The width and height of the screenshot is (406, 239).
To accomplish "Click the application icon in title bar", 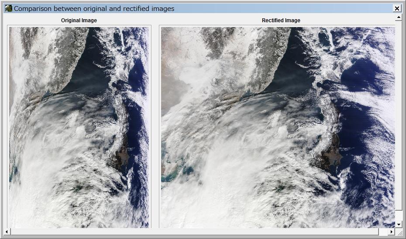I will point(9,9).
